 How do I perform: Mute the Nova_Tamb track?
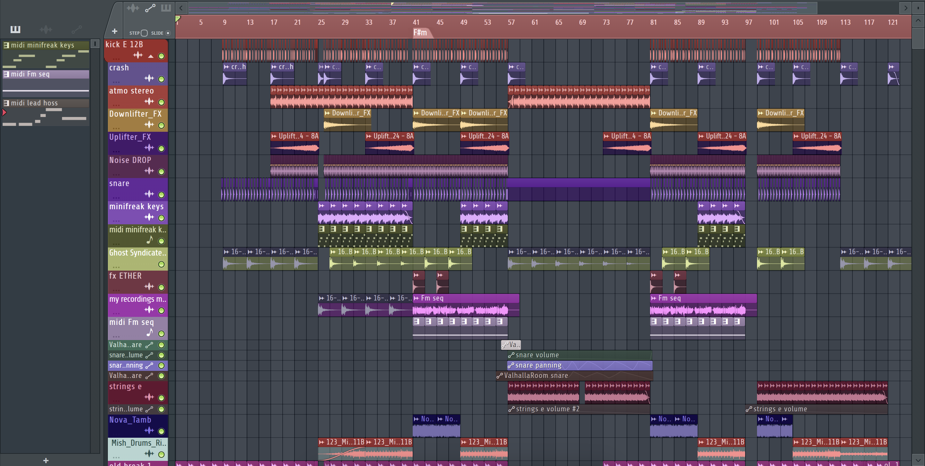pos(161,431)
